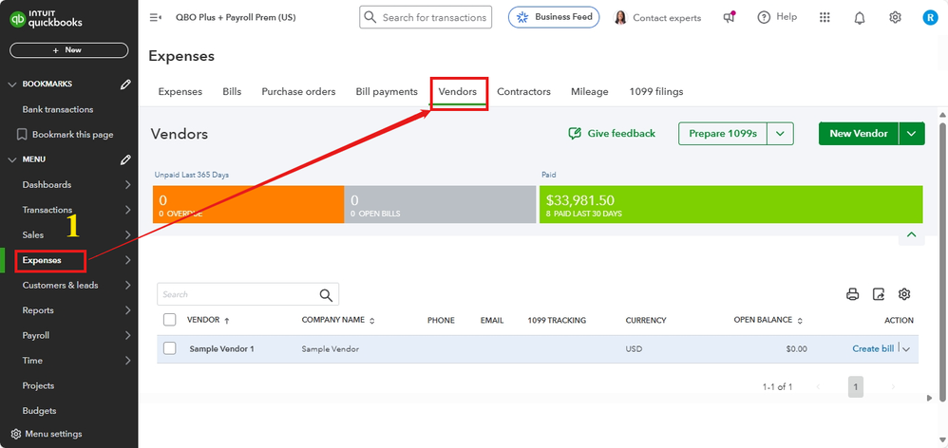
Task: Click the megaphone announcements icon
Action: click(x=730, y=17)
